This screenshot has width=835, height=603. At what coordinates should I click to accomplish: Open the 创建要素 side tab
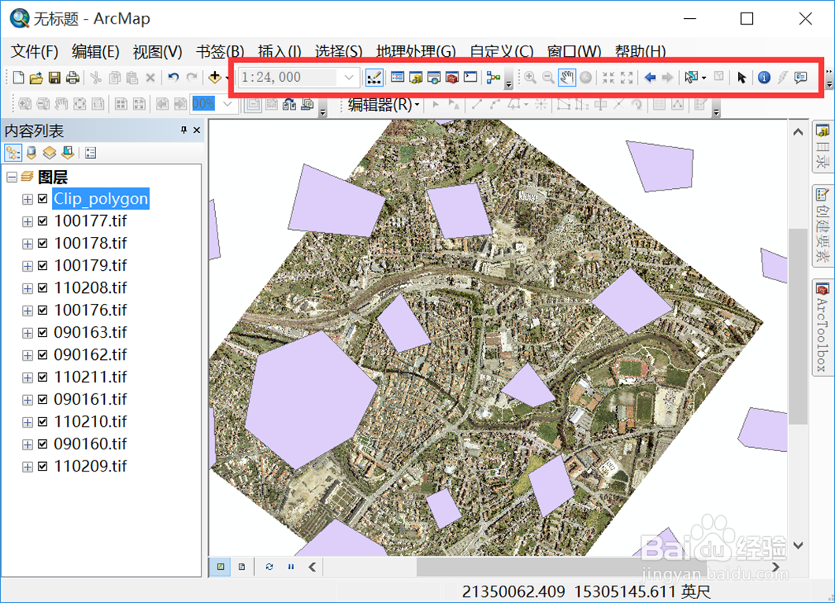point(822,225)
